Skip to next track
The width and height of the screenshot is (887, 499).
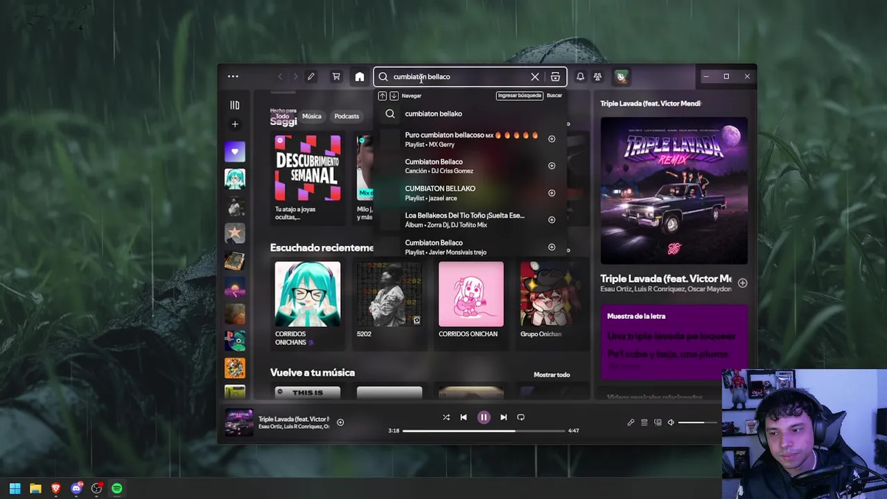coord(504,417)
